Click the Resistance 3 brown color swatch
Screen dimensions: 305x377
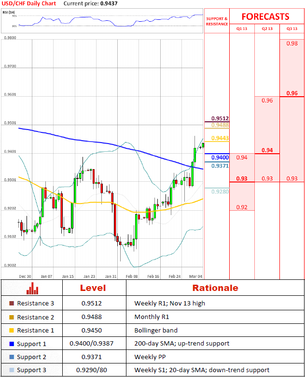pos(12,303)
